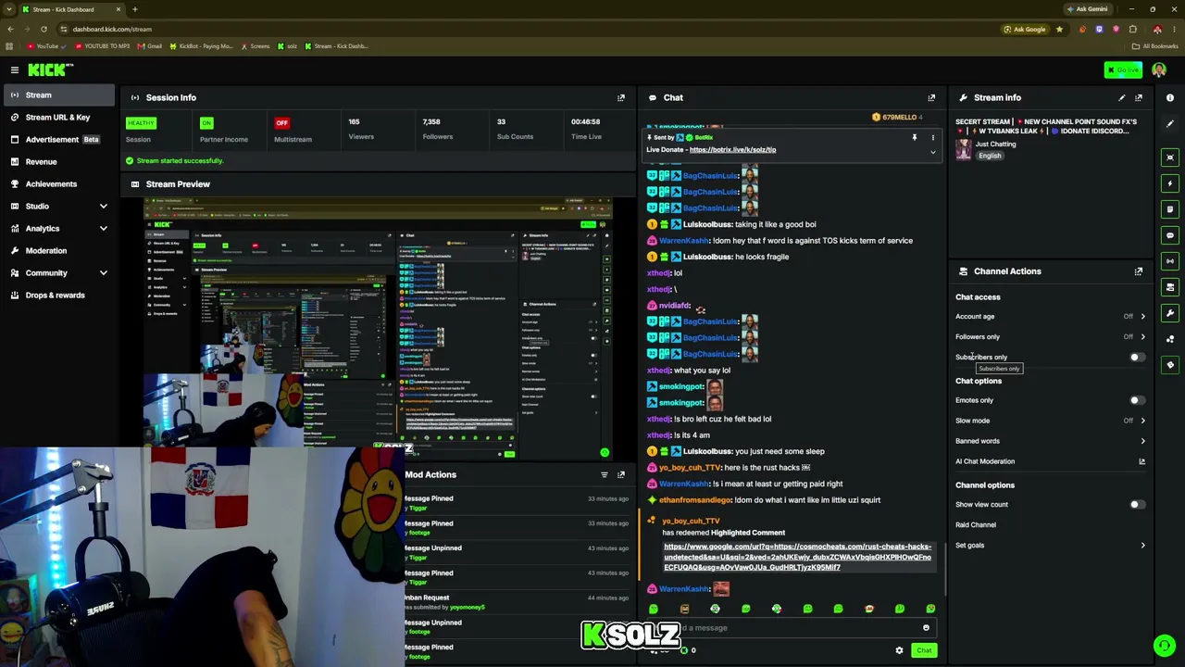This screenshot has height=667, width=1185.
Task: Enable Subscribers only chat
Action: click(x=1137, y=358)
